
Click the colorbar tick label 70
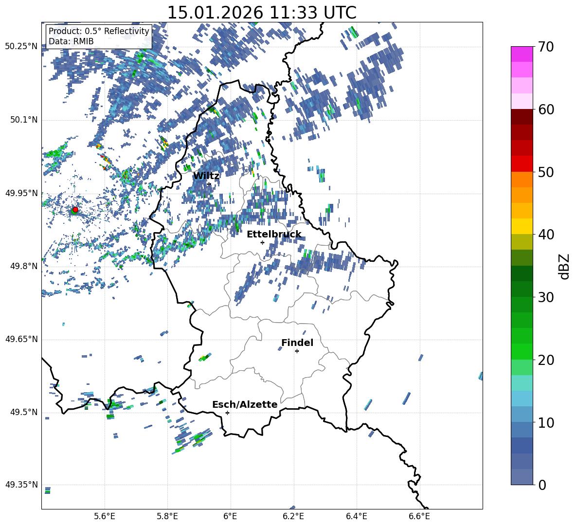coord(546,47)
